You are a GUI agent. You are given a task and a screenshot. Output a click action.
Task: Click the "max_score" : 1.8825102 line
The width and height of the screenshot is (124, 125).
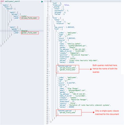(x=64, y=27)
